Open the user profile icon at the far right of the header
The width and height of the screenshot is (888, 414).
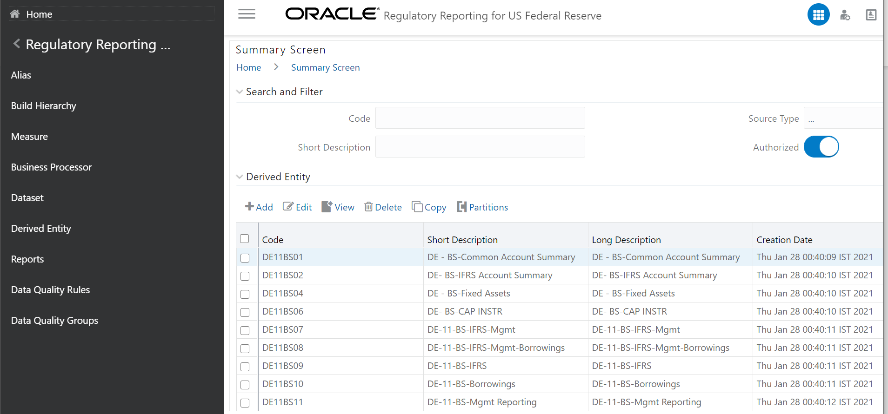[x=871, y=15]
